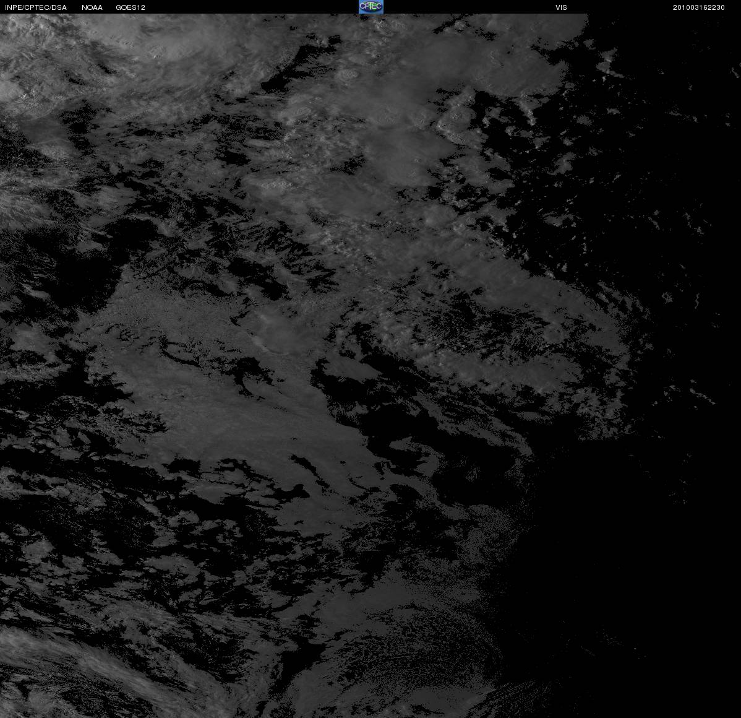
Task: Click the VIS channel label
Action: 561,7
